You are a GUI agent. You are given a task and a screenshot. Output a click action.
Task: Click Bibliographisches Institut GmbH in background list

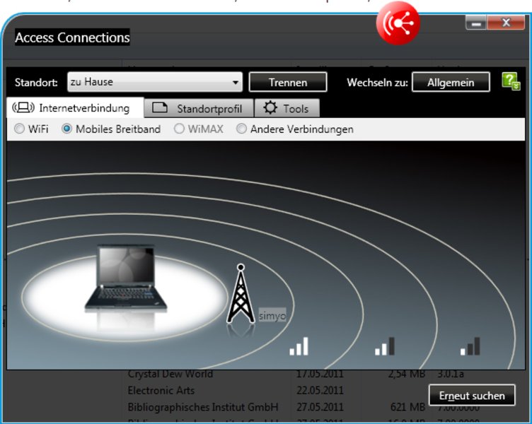pos(203,407)
